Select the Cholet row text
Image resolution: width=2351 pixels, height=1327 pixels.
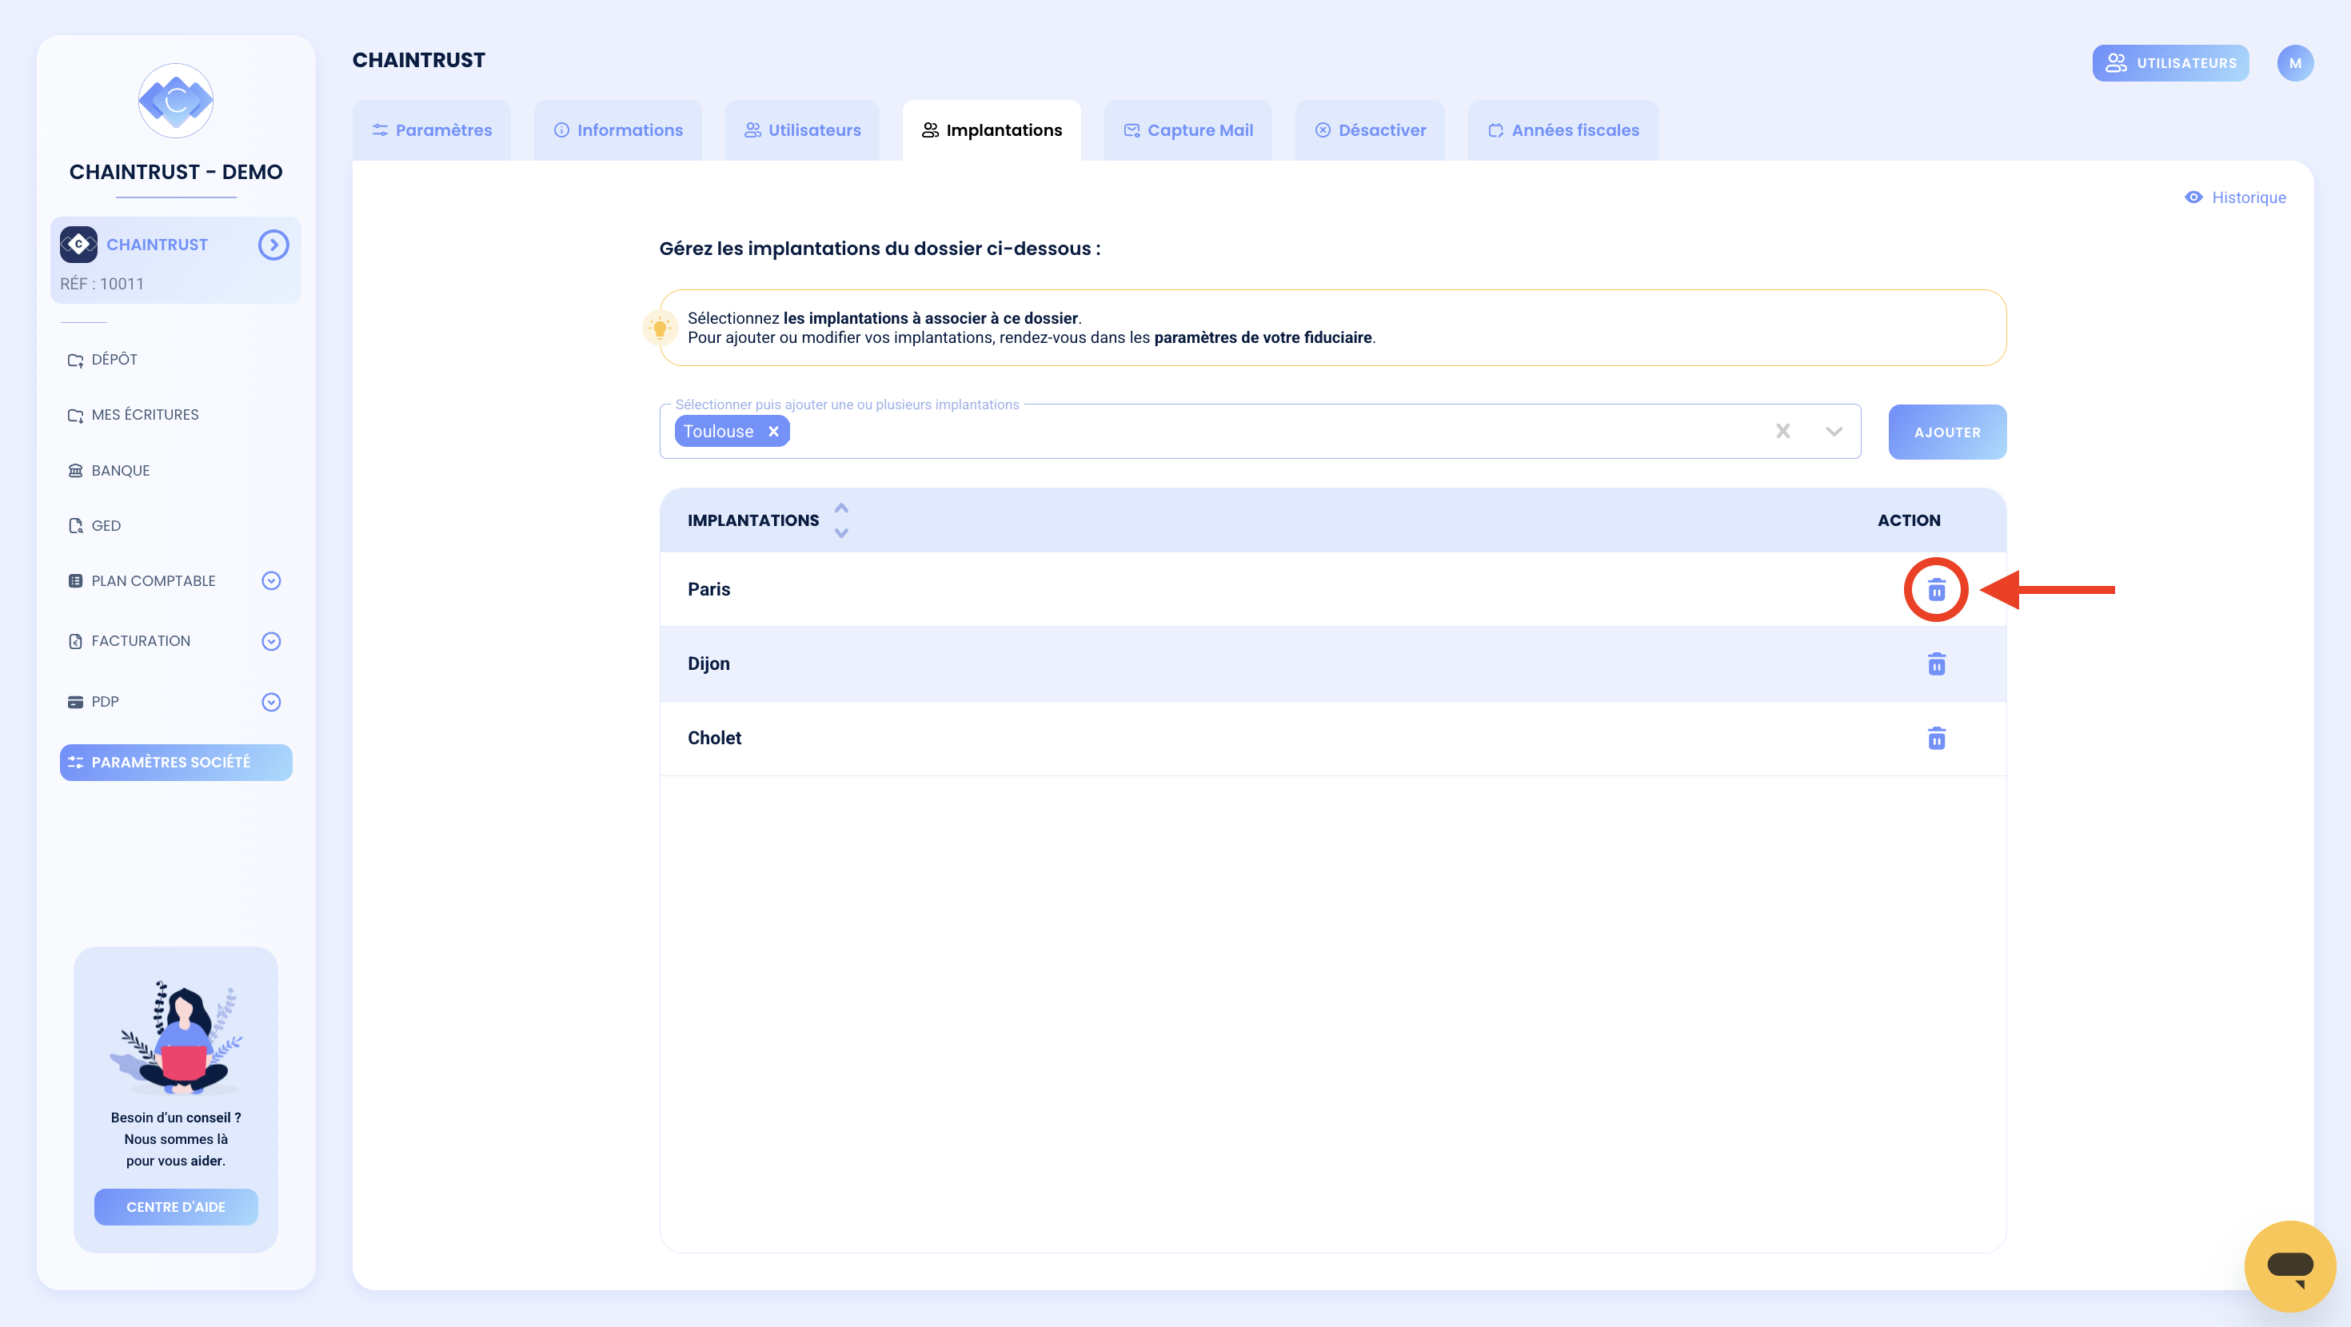713,737
